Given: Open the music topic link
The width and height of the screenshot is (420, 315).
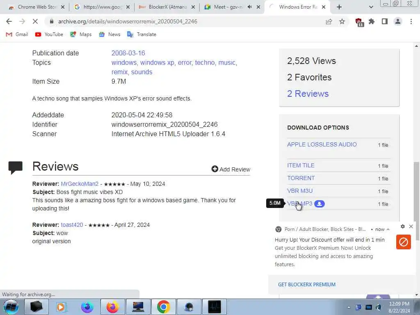Looking at the screenshot, I should tap(227, 62).
